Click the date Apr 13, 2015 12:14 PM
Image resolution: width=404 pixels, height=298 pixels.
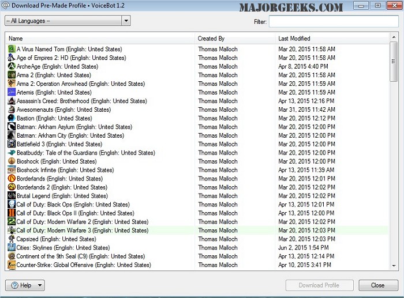(x=306, y=256)
